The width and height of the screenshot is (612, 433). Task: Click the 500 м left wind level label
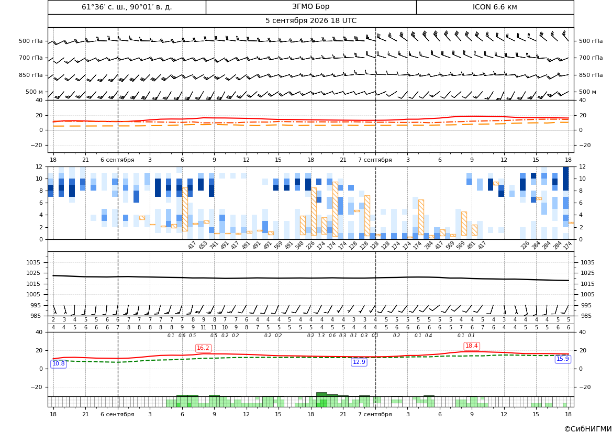click(x=35, y=92)
